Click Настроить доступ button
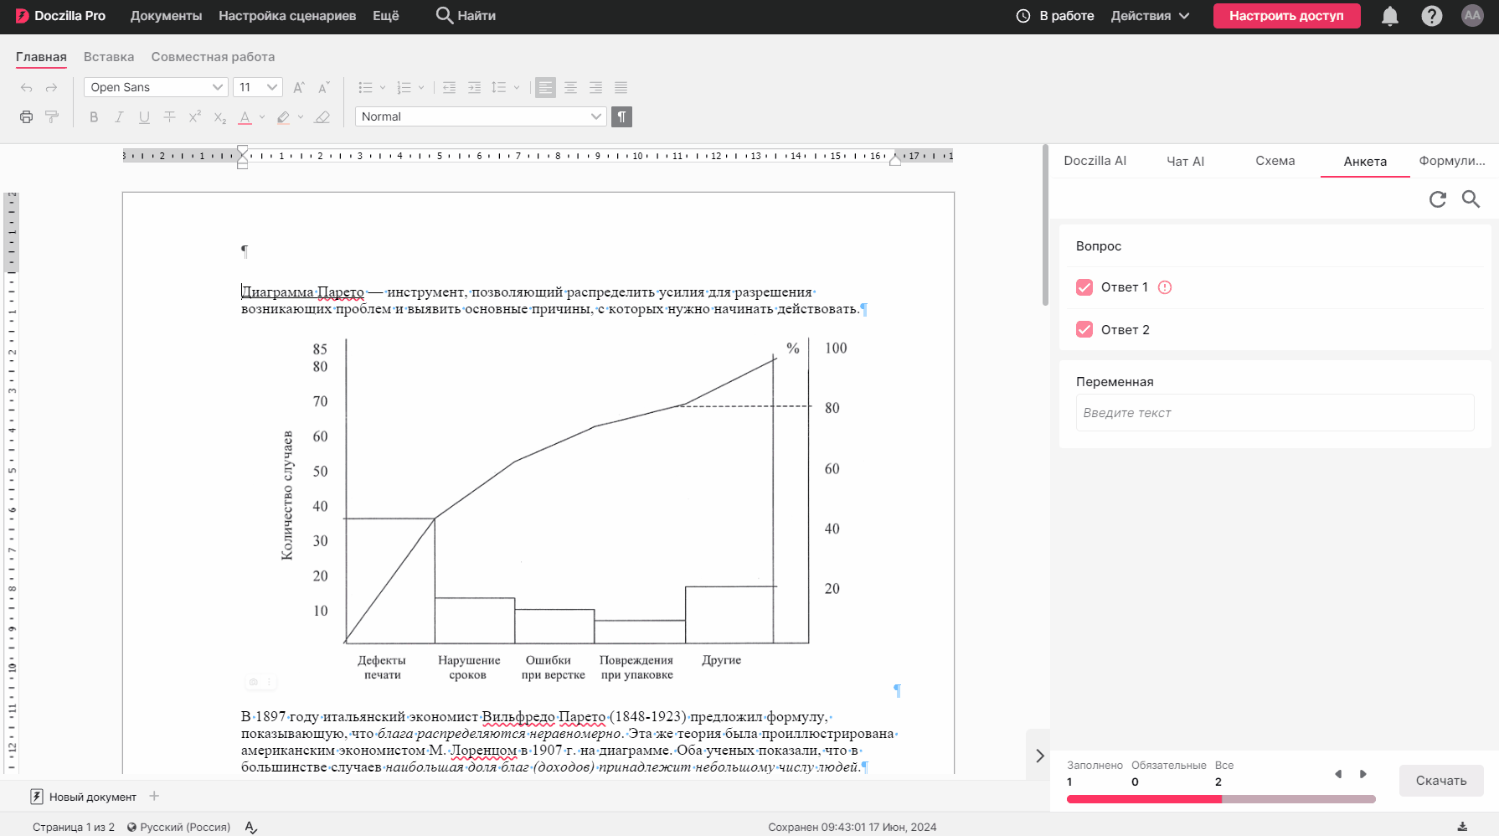This screenshot has height=836, width=1499. (1286, 16)
